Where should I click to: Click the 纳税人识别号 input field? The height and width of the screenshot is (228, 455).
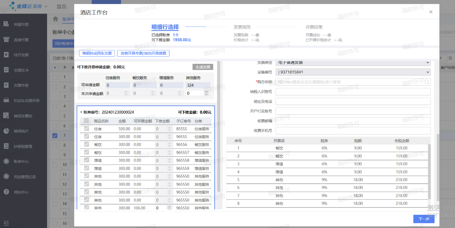pyautogui.click(x=353, y=91)
